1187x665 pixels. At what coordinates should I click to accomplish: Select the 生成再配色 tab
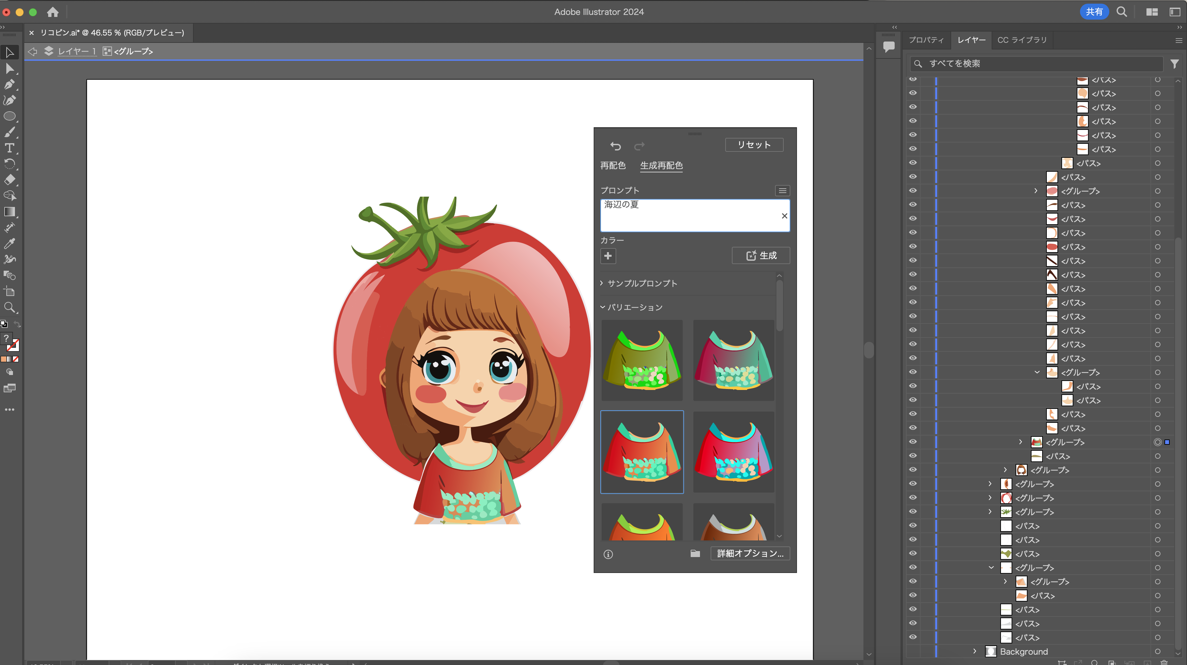coord(661,165)
